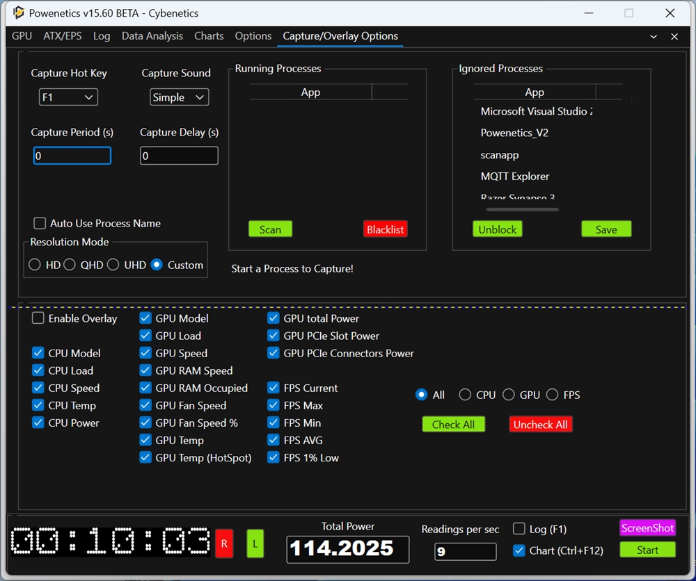Screen dimensions: 696x581
Task: Switch to the Data Analysis tab
Action: click(152, 36)
